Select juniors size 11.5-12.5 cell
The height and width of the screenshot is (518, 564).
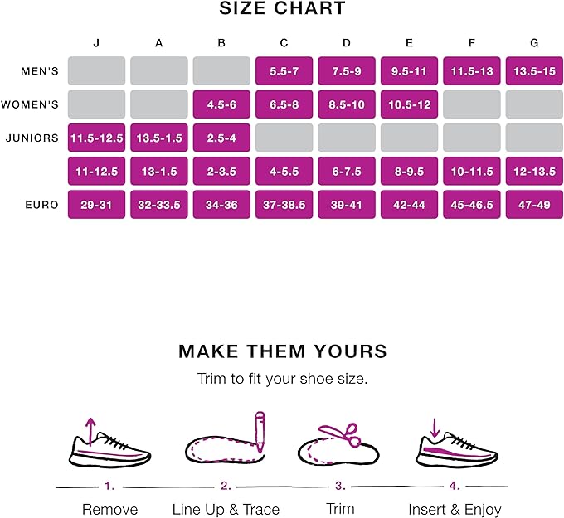[x=96, y=138]
